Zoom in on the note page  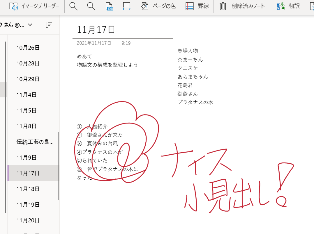tap(91, 6)
